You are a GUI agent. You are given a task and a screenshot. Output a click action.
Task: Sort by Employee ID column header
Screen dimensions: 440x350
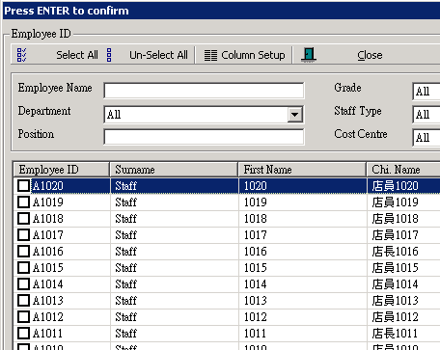click(x=62, y=170)
